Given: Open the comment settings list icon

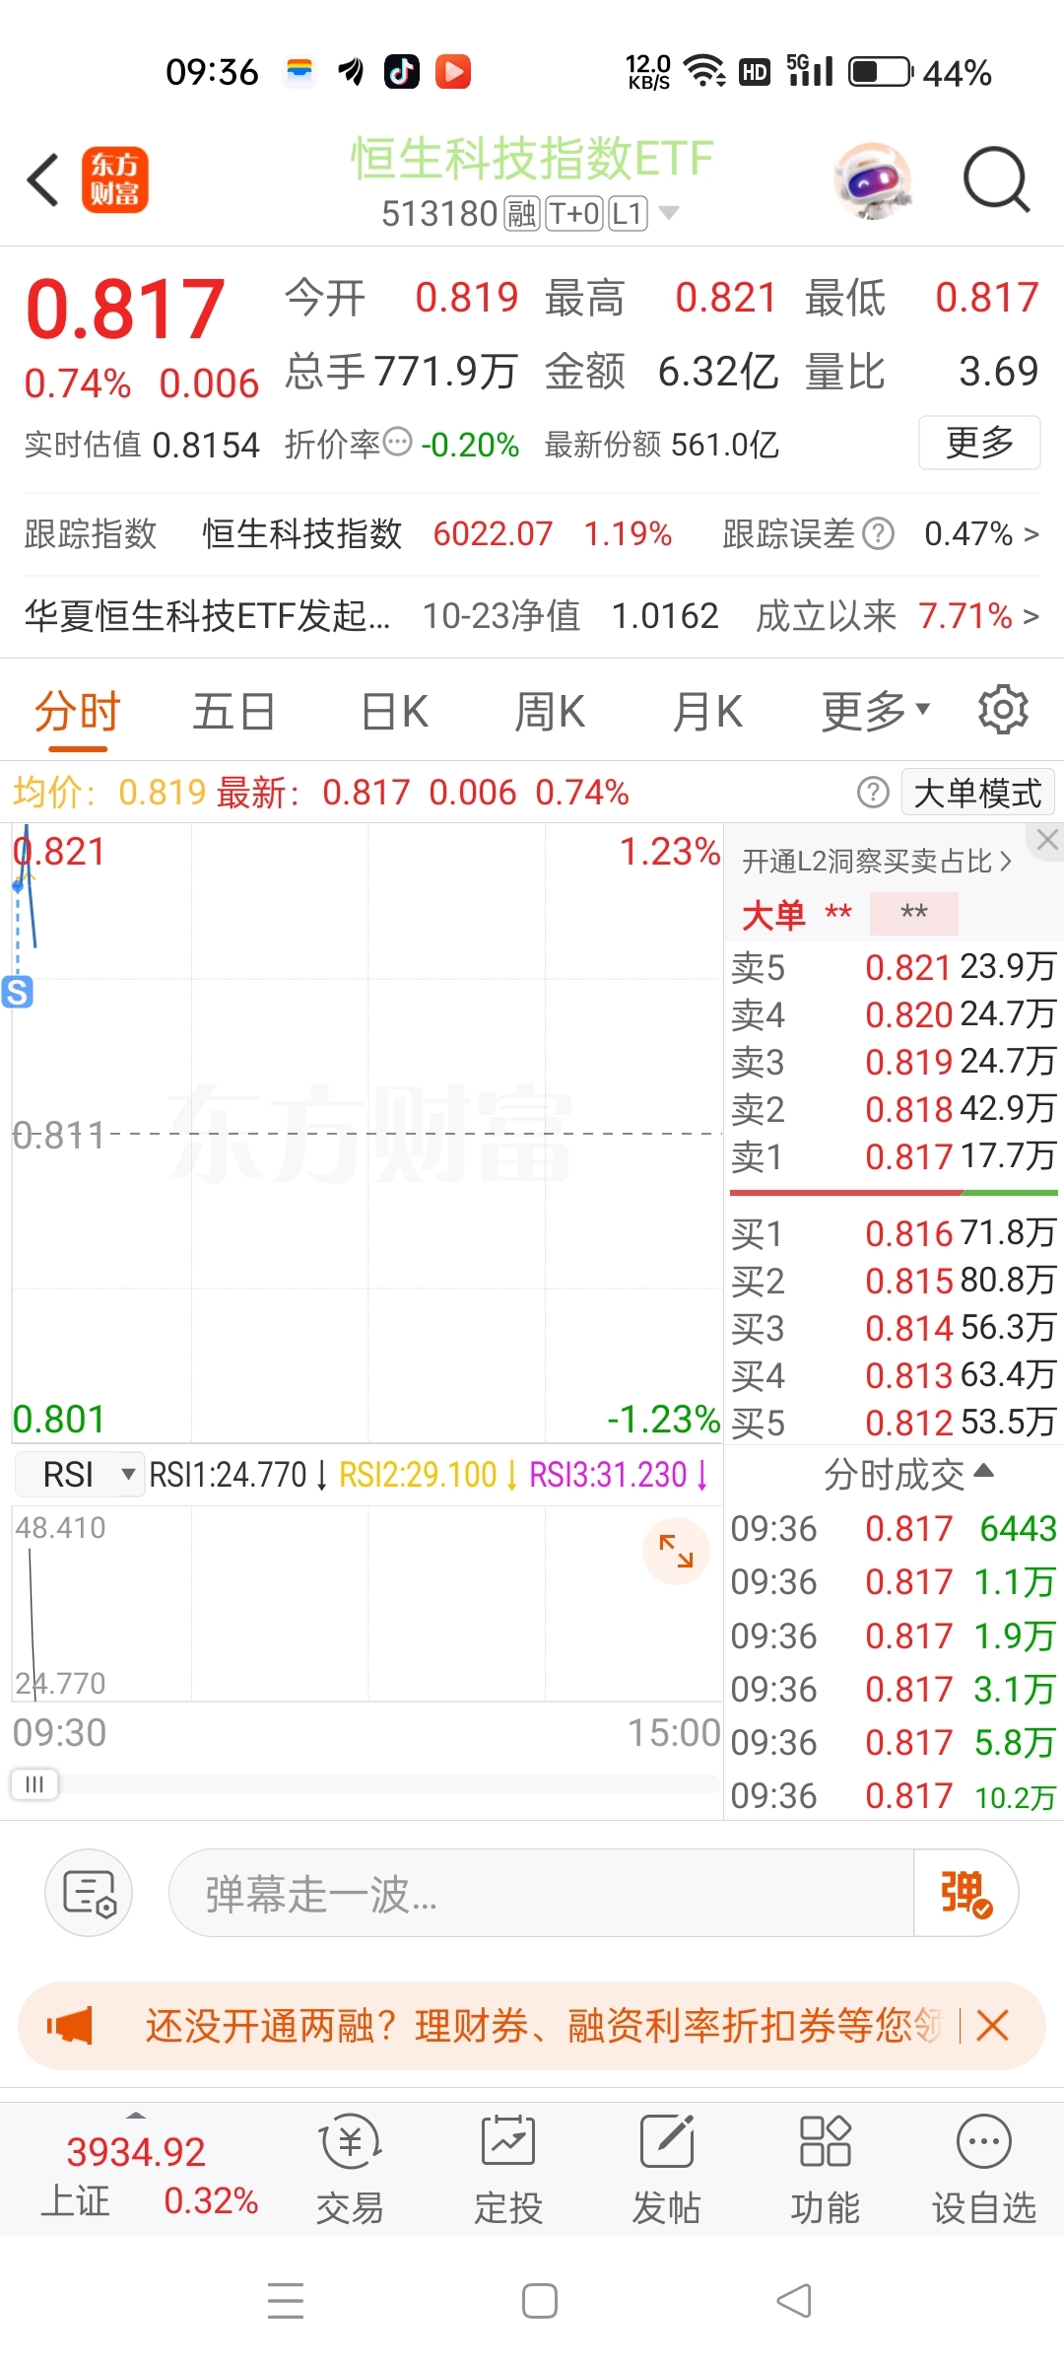Looking at the screenshot, I should [x=89, y=1893].
